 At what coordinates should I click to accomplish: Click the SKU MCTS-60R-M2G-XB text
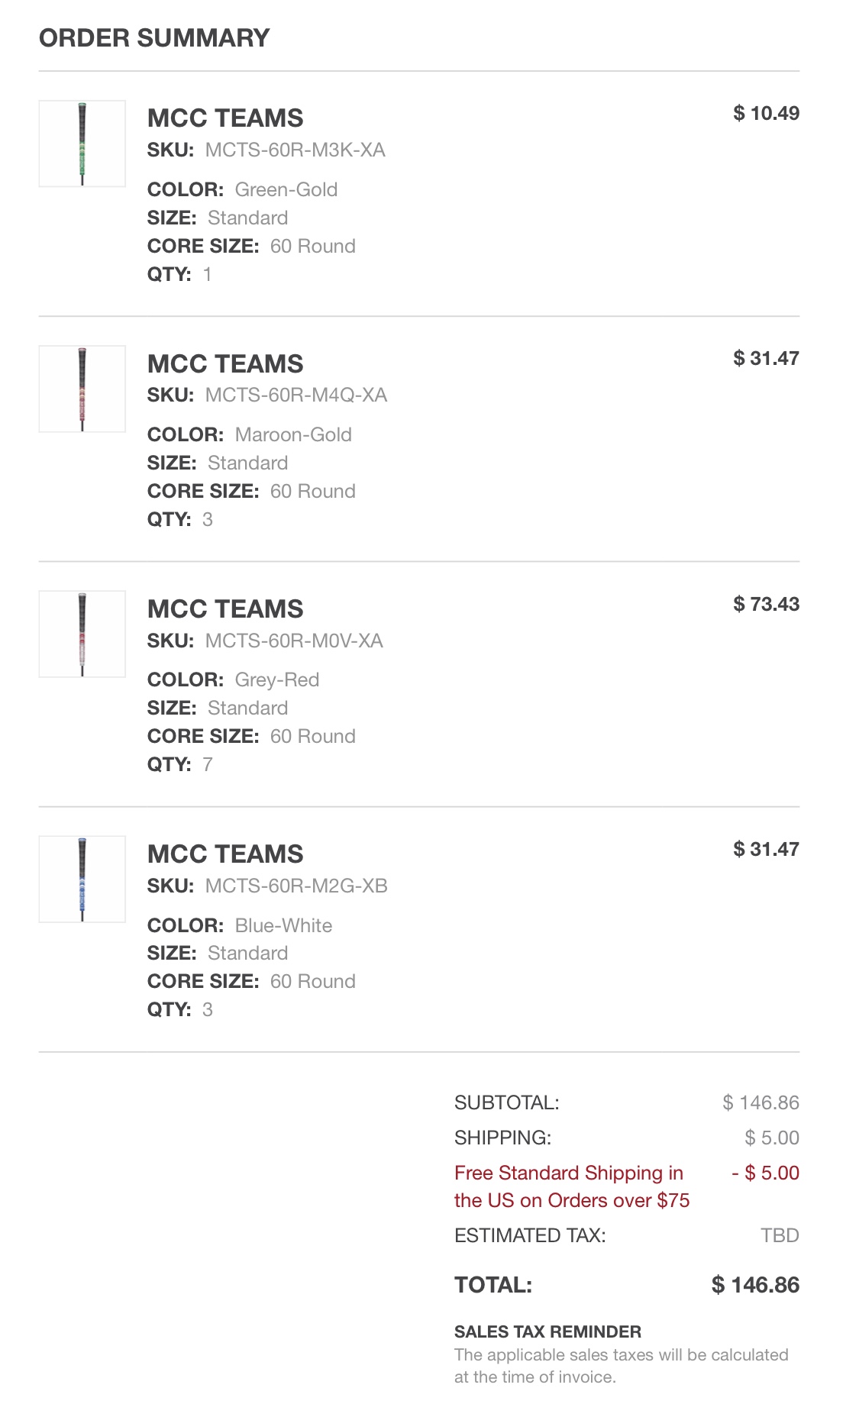click(296, 886)
